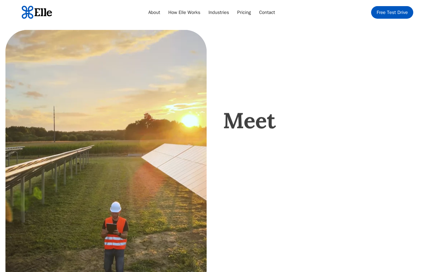Image resolution: width=435 pixels, height=272 pixels.
Task: Open the About page
Action: tap(154, 12)
